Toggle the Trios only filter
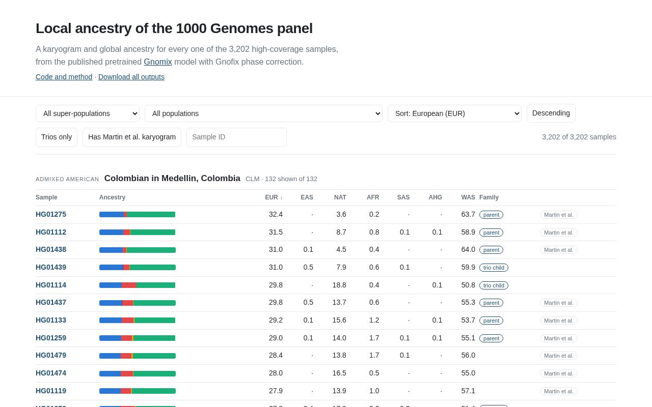The width and height of the screenshot is (652, 407). click(57, 137)
